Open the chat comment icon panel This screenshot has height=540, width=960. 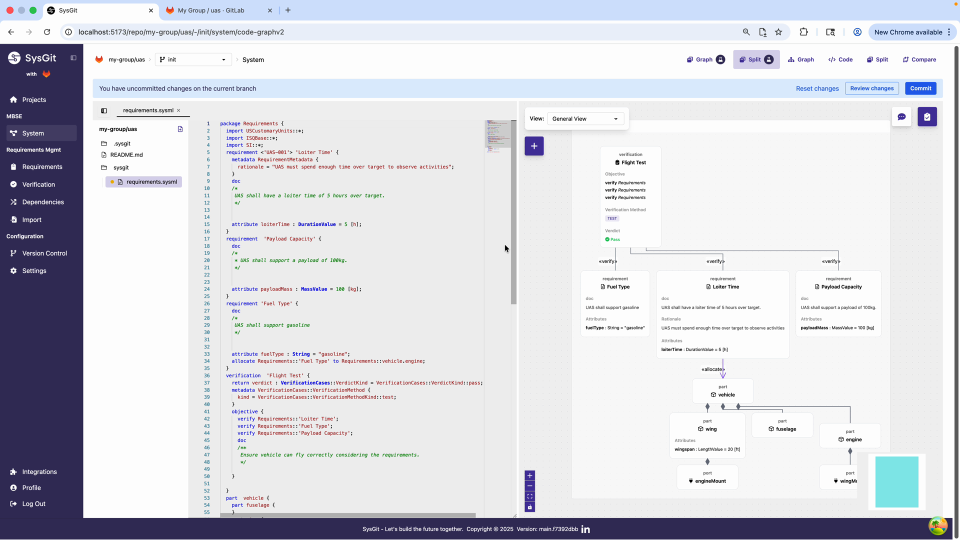(x=901, y=117)
